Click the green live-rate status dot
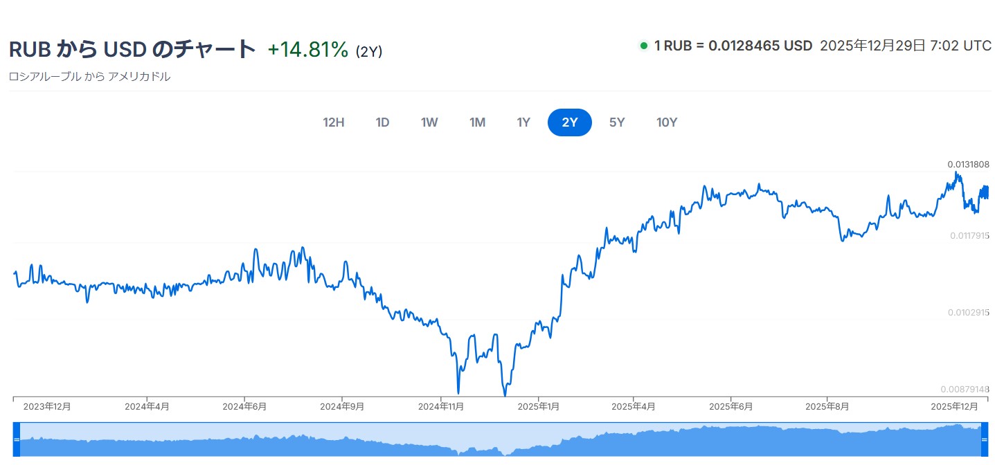The height and width of the screenshot is (465, 995). (x=644, y=46)
